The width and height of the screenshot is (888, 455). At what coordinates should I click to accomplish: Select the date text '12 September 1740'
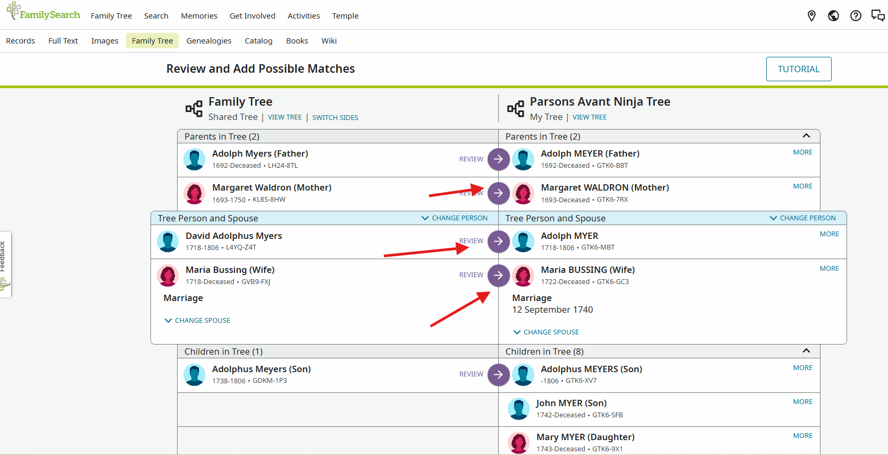(552, 310)
